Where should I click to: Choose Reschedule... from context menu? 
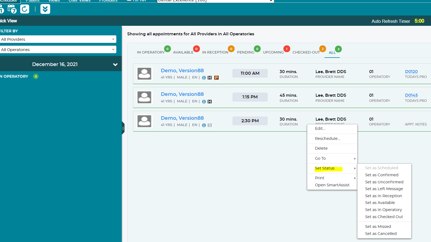pos(327,139)
